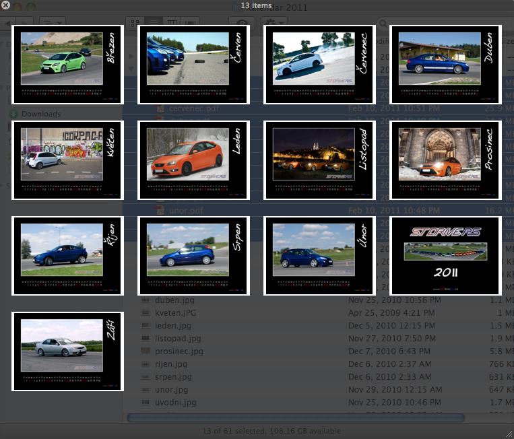Click the duben.jpg file icon in list
This screenshot has height=439, width=514.
146,300
